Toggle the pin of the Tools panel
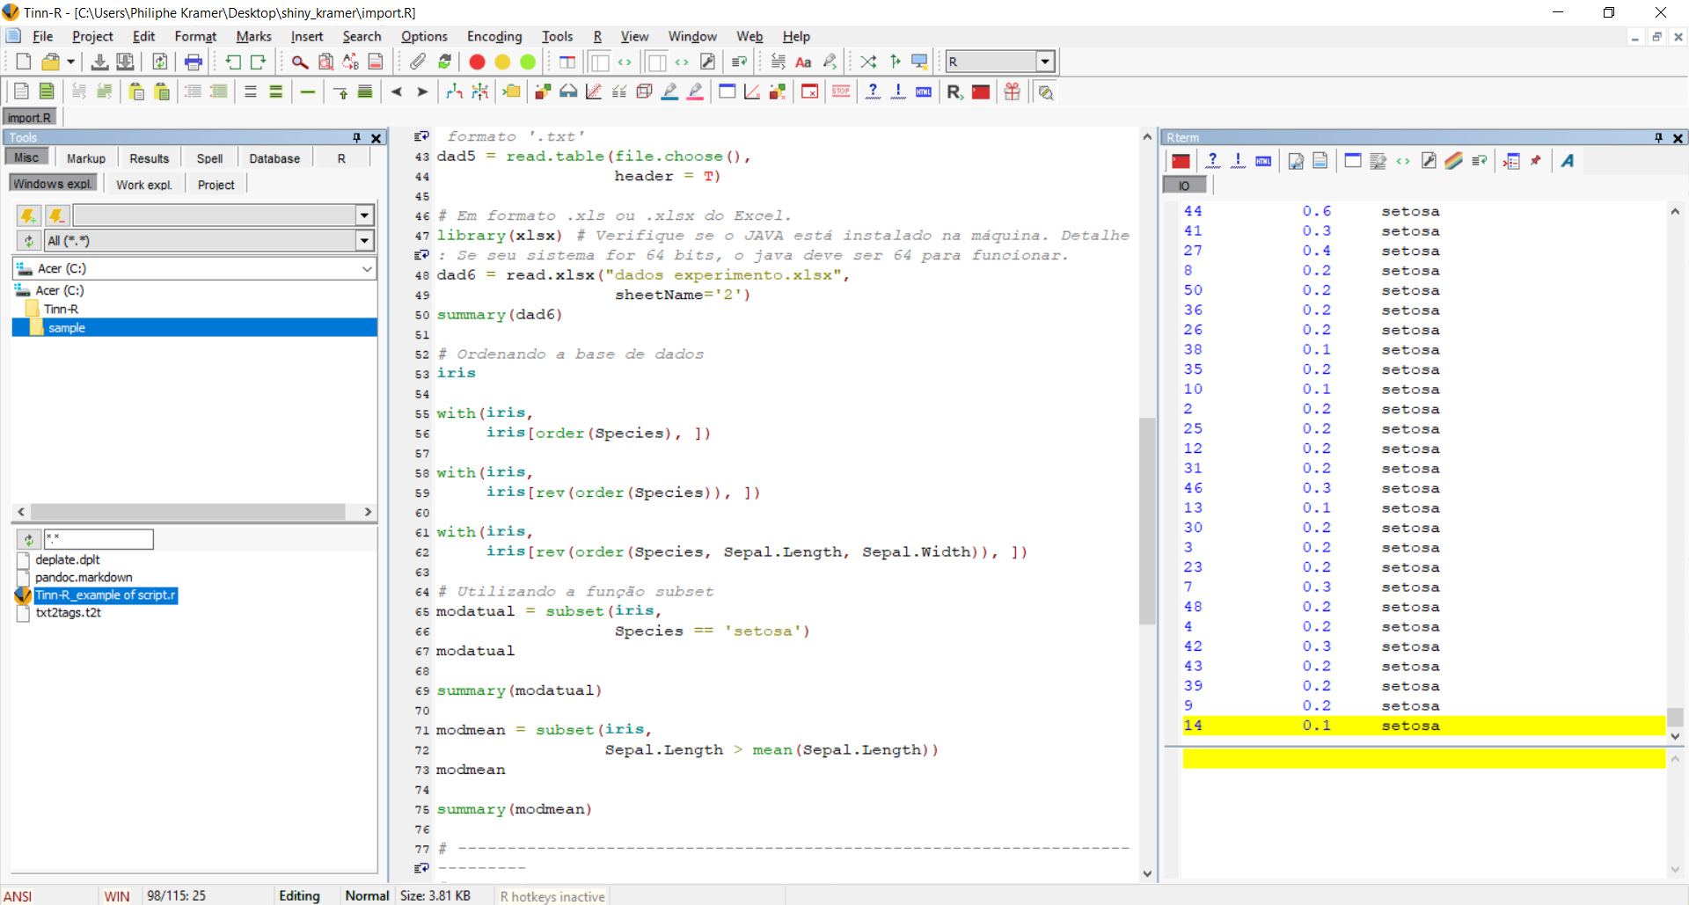 [356, 138]
